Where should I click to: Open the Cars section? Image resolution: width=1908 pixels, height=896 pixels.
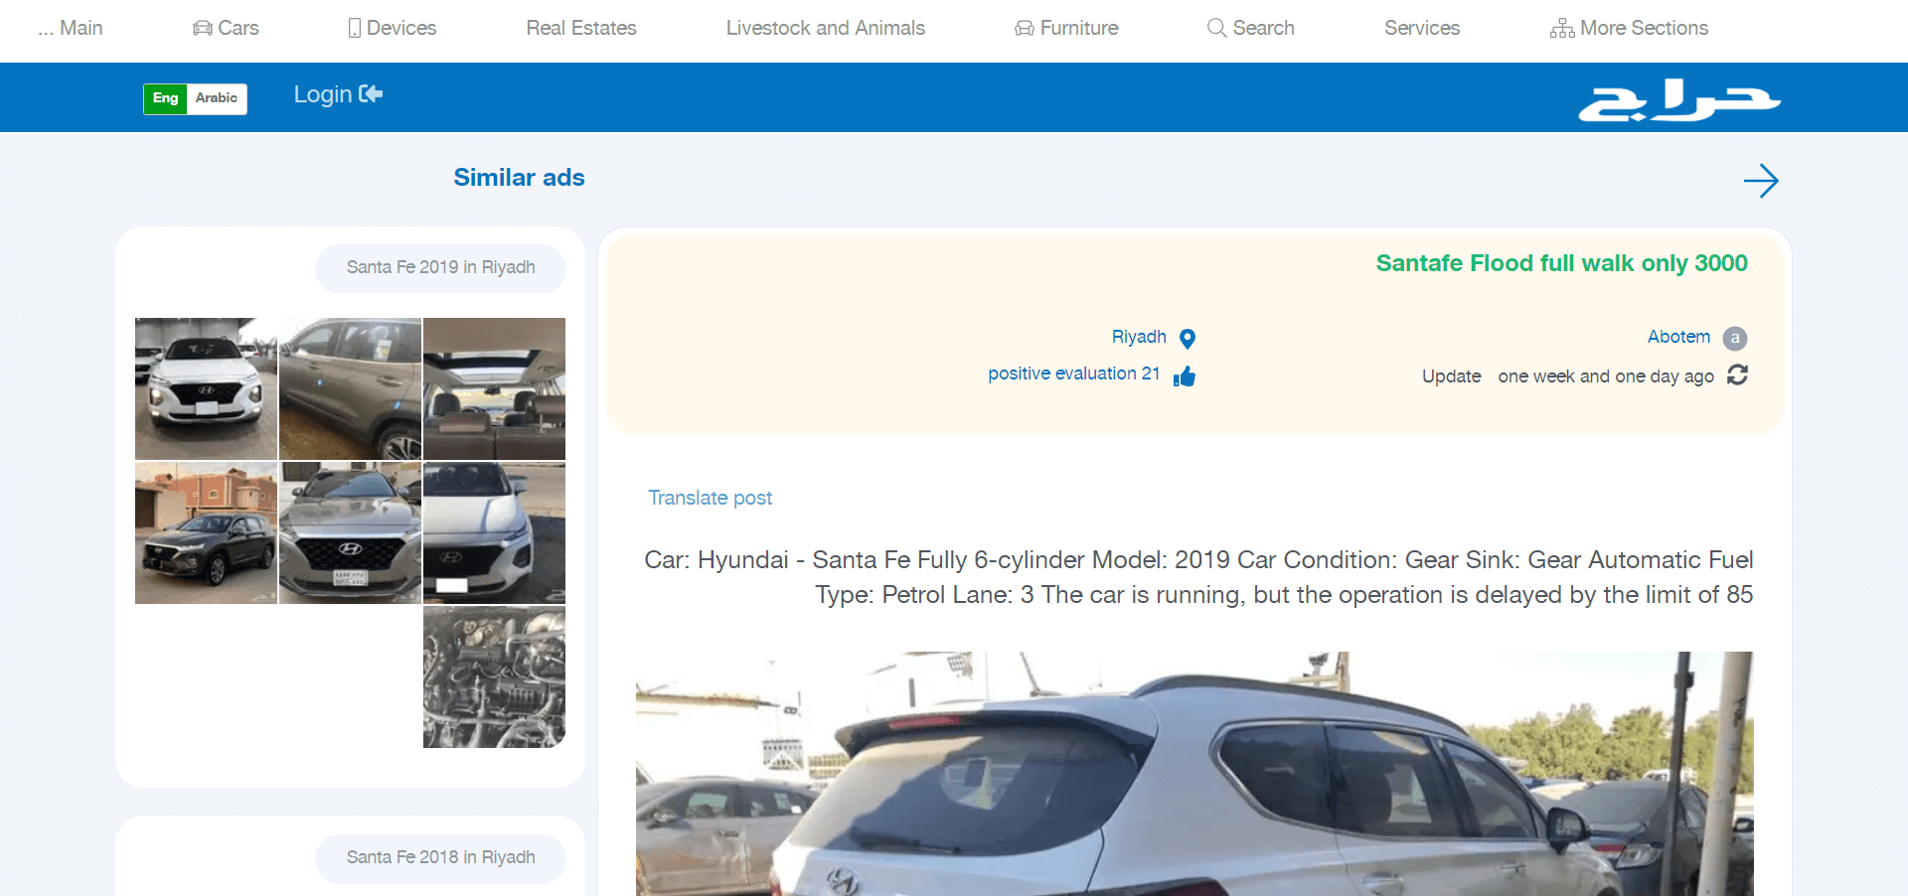pos(226,28)
